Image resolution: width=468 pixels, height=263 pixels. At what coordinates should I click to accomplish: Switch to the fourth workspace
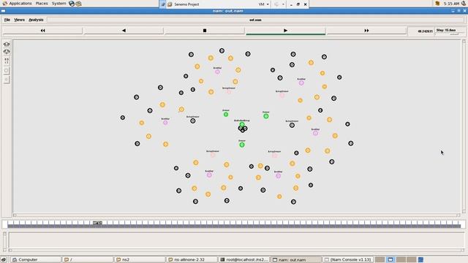coord(411,260)
